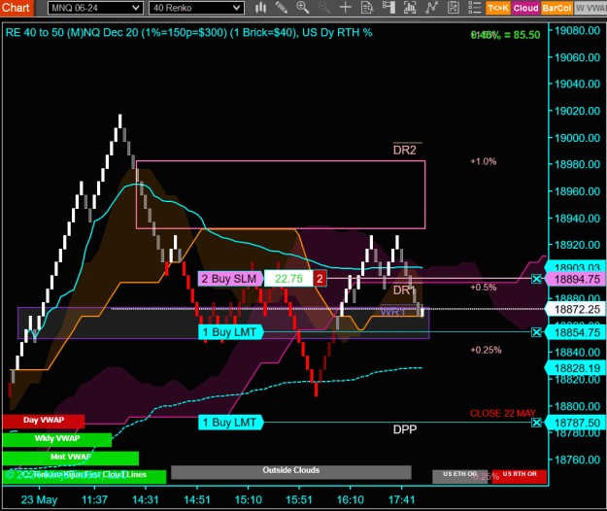Viewport: 607px width, 511px height.
Task: Click the 18760.00 price axis label
Action: point(577,460)
